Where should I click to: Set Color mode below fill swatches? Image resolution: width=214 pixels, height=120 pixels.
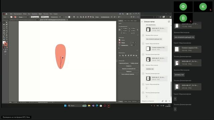coord(4,47)
